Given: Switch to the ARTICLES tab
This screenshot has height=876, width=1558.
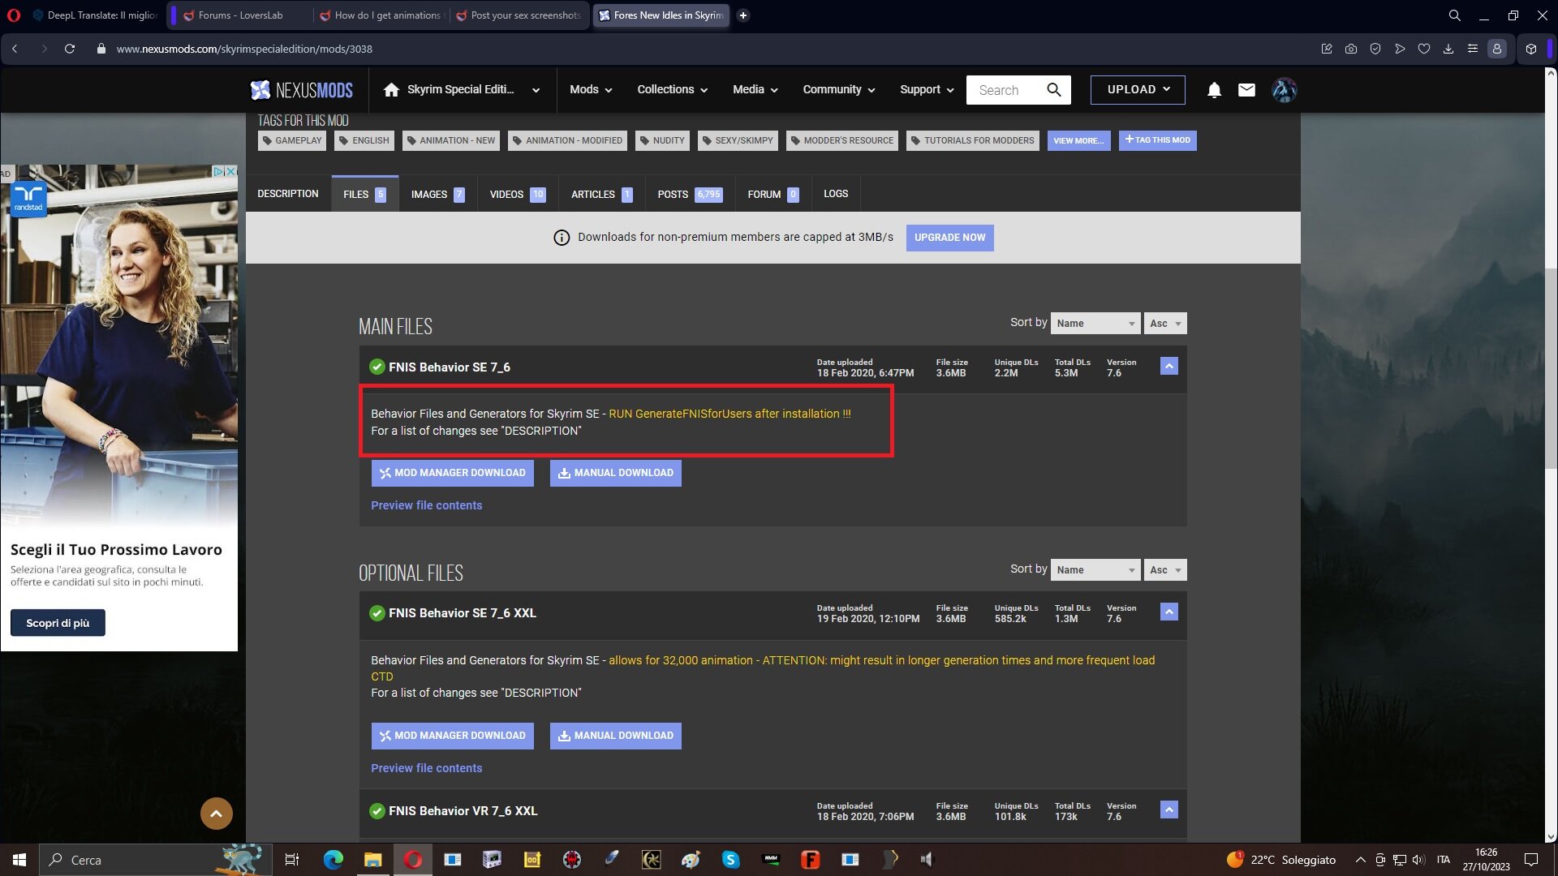Looking at the screenshot, I should (601, 194).
